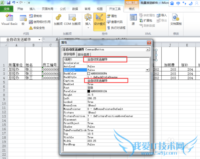Select the WordWrap property row
The width and height of the screenshot is (200, 159).
106,144
